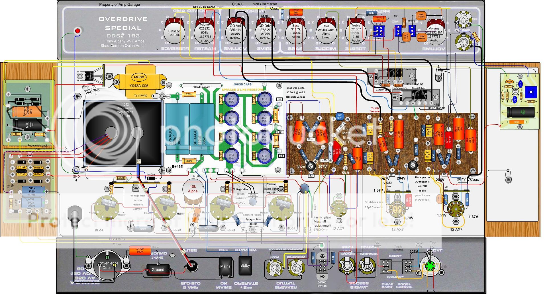
Task: Select the leftmost EL-34 tube socket
Action: 108,208
